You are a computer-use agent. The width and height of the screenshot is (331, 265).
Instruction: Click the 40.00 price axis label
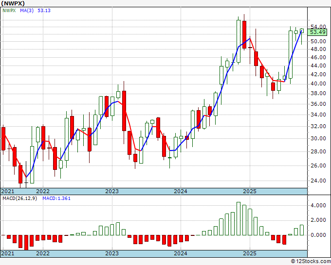point(318,84)
